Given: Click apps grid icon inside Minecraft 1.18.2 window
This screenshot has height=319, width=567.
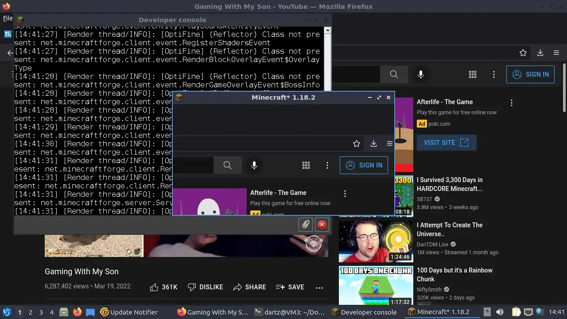Looking at the screenshot, I should [306, 165].
